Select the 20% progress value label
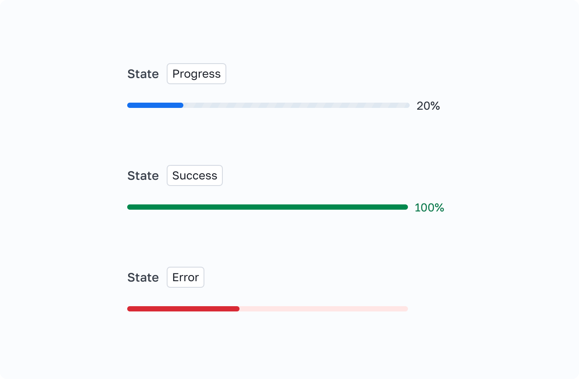 coord(428,106)
